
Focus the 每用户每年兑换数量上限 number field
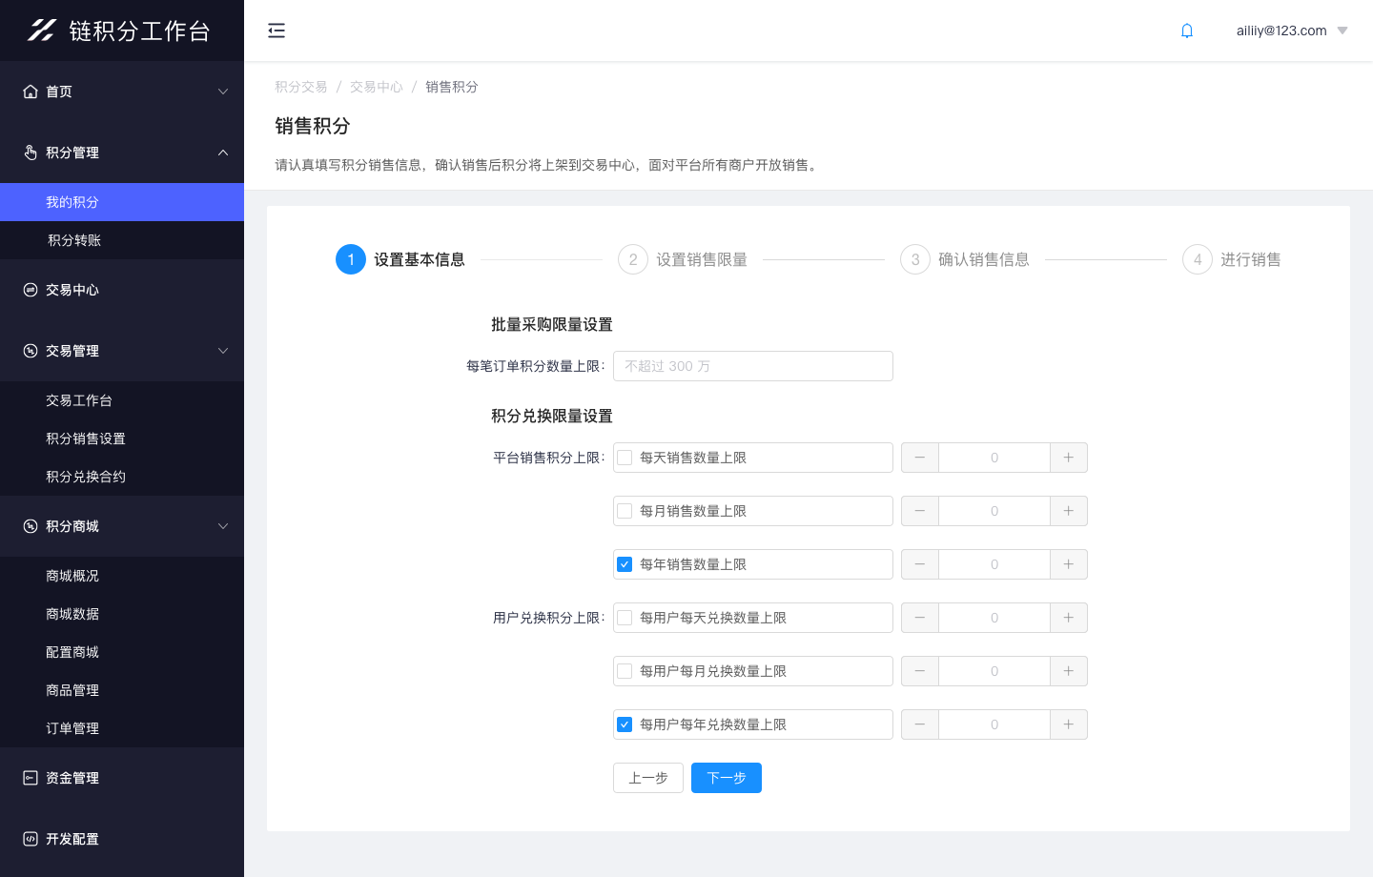coord(994,724)
